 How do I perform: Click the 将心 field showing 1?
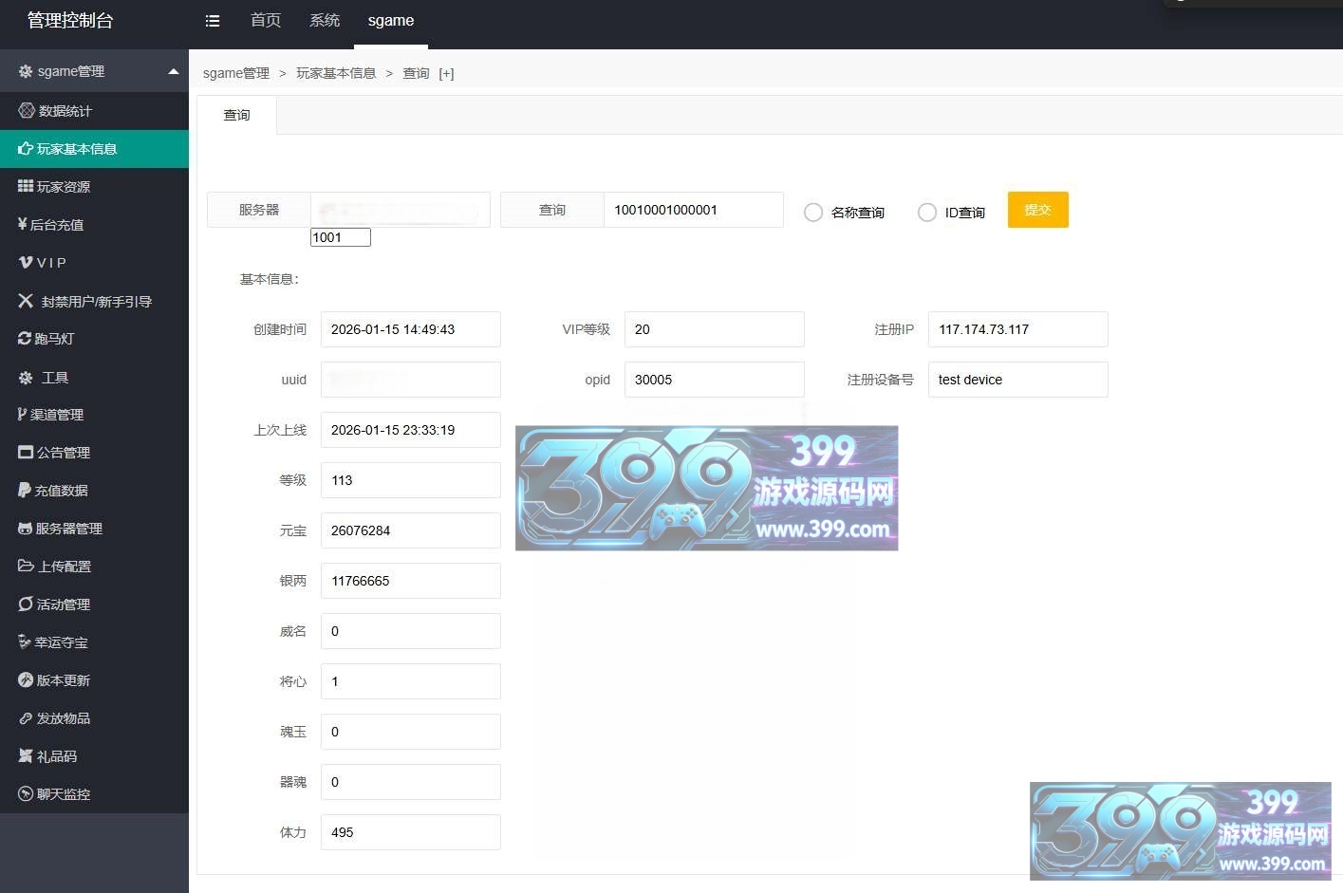(x=411, y=681)
